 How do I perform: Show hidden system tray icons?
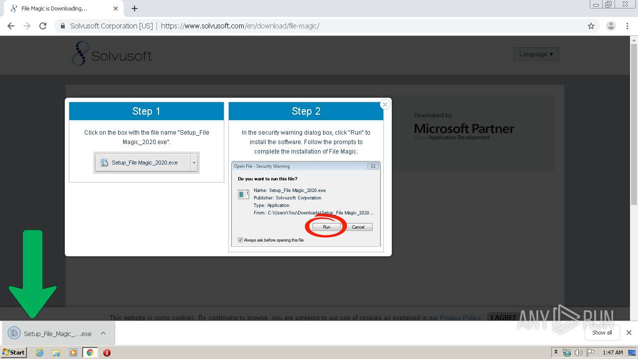click(x=556, y=353)
